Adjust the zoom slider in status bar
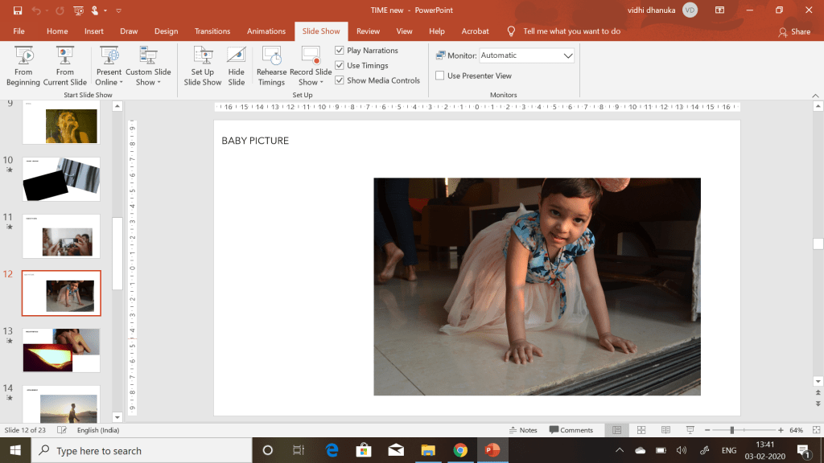Viewport: 824px width, 463px height. click(x=732, y=430)
